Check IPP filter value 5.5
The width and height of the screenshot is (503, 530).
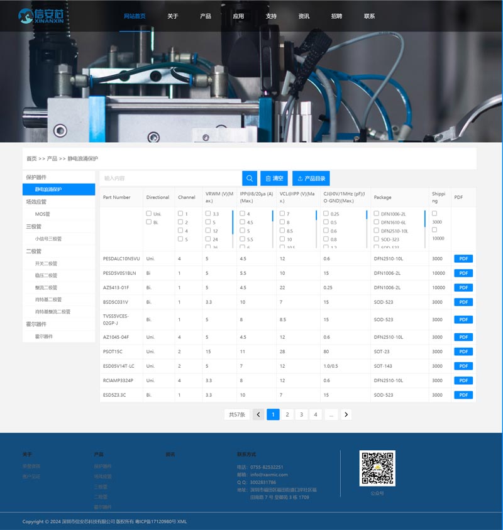tap(242, 239)
